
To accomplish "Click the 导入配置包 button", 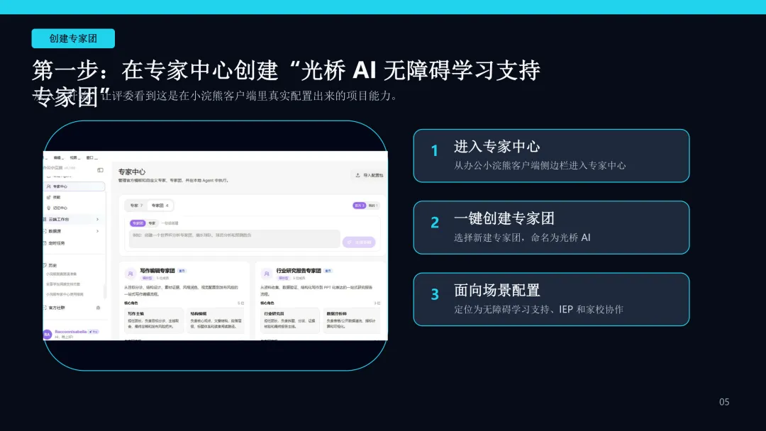I will (x=369, y=175).
